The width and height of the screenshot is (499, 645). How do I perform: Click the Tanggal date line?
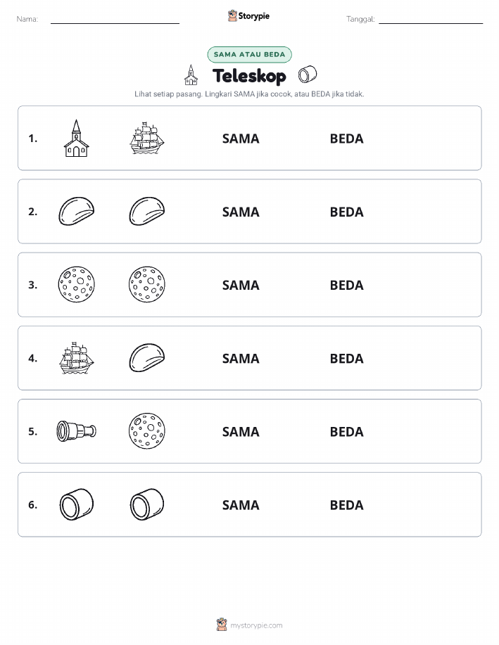point(431,20)
